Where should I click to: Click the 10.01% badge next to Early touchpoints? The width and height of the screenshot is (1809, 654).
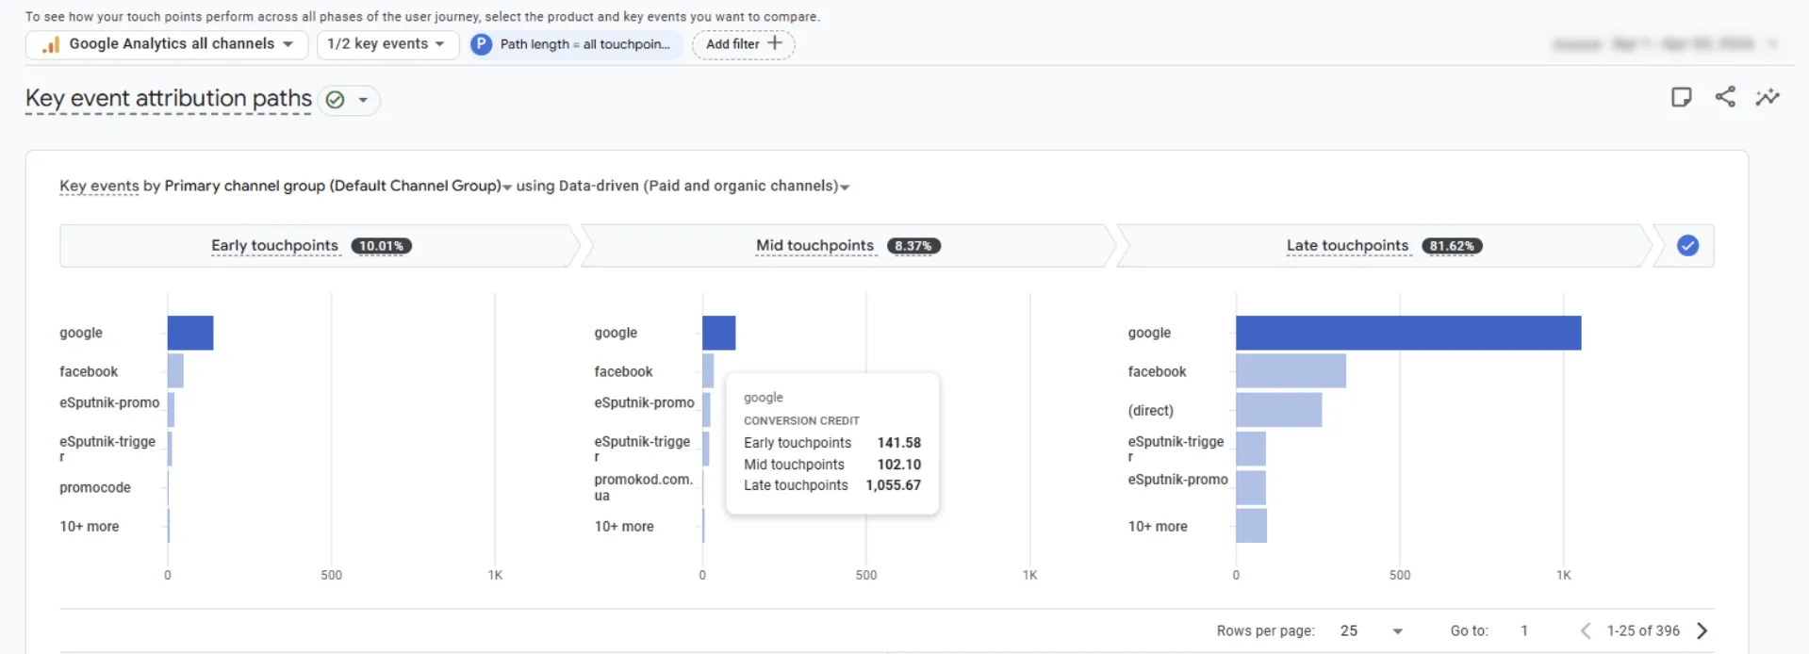click(381, 246)
